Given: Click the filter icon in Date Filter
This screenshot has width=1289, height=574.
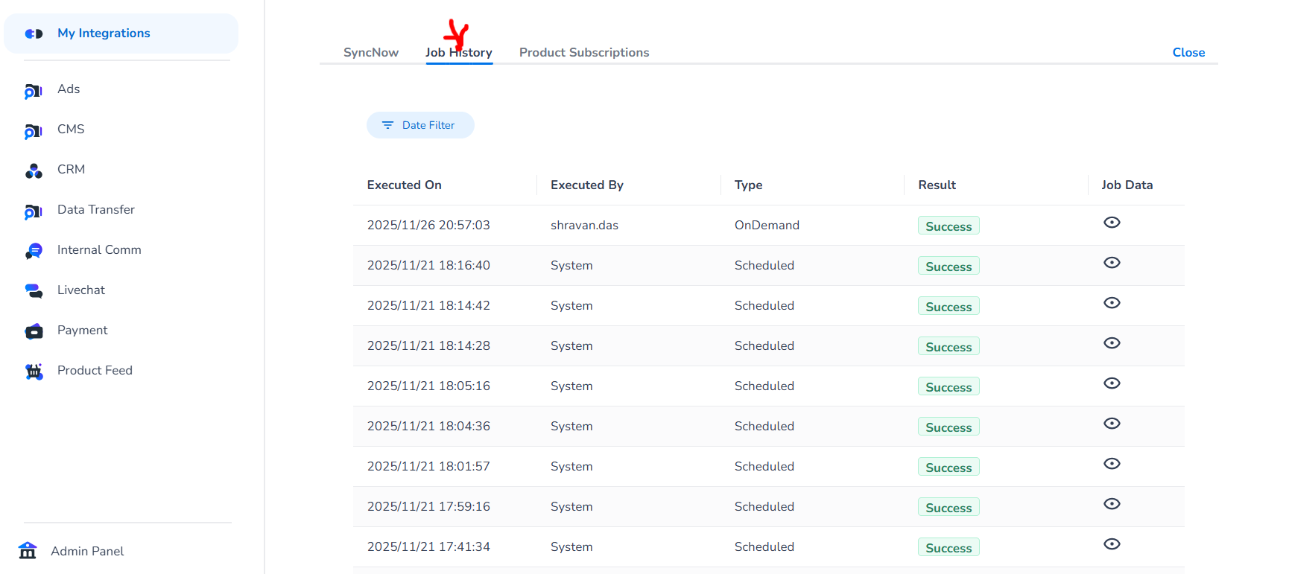Looking at the screenshot, I should 387,125.
